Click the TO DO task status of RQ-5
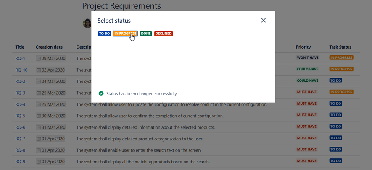This screenshot has width=372, height=170. [336, 115]
